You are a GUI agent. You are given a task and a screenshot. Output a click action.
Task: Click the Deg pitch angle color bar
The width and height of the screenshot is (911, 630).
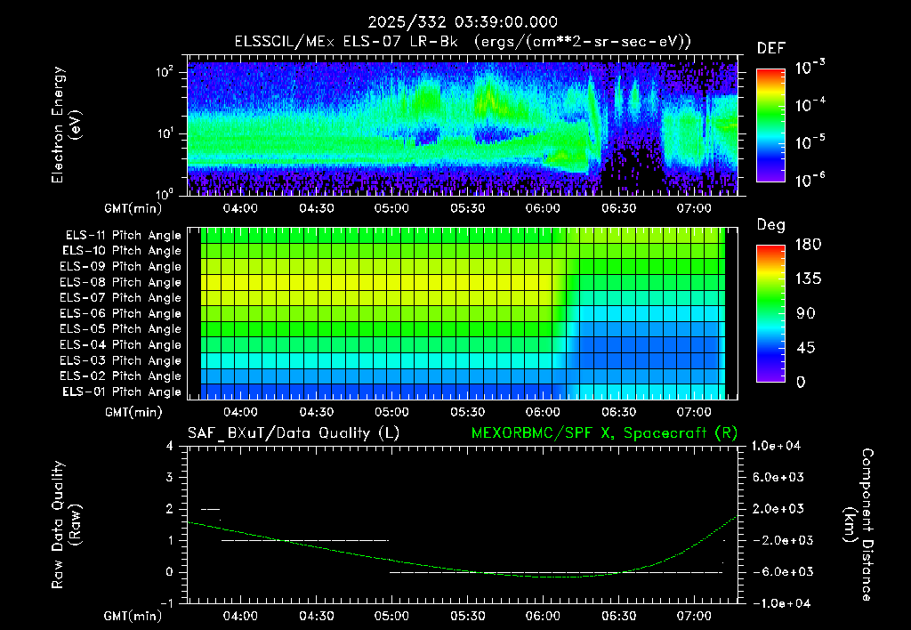click(770, 314)
